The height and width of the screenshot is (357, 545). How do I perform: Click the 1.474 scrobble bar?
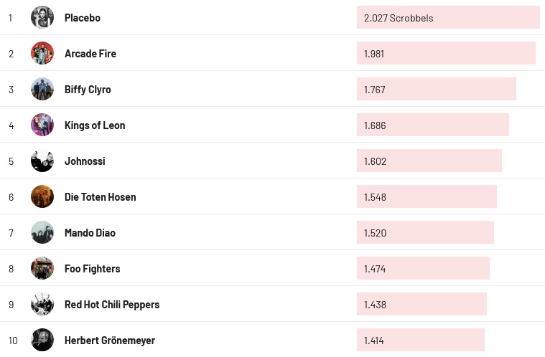tap(423, 268)
